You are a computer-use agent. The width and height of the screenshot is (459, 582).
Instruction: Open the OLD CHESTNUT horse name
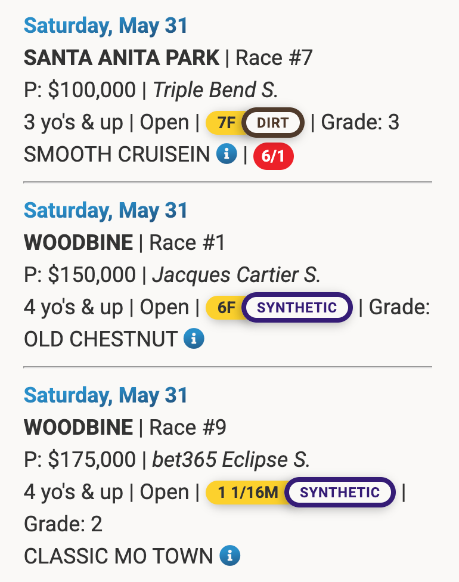(x=101, y=339)
